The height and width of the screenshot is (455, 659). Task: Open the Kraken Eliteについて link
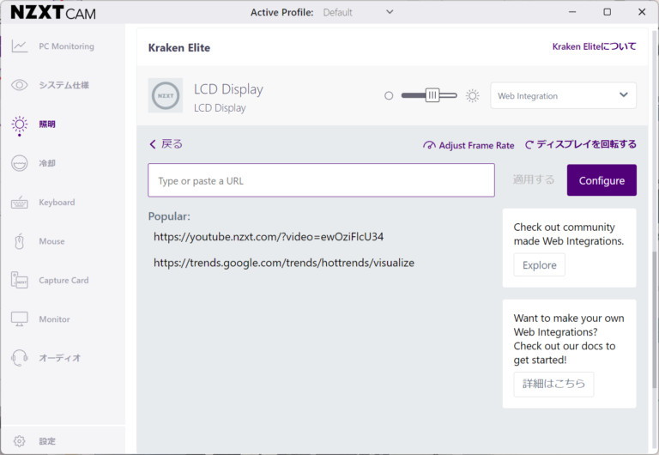594,47
